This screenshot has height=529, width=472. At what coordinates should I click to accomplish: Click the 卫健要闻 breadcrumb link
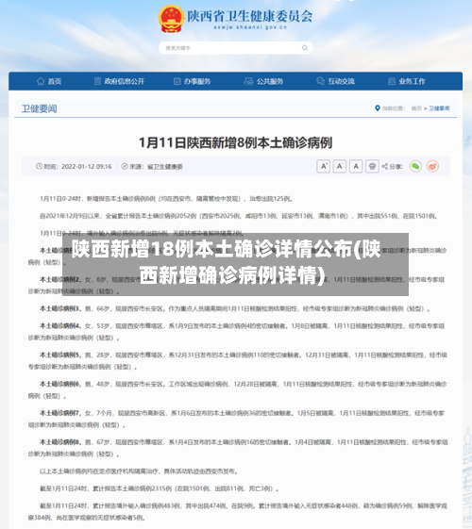(439, 108)
